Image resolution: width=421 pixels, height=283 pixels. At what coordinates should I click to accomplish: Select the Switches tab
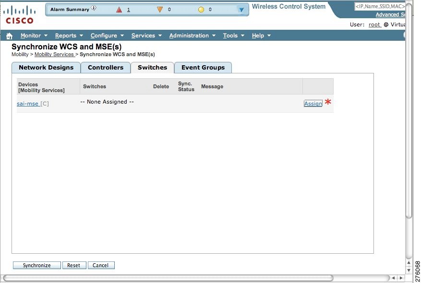(x=152, y=68)
